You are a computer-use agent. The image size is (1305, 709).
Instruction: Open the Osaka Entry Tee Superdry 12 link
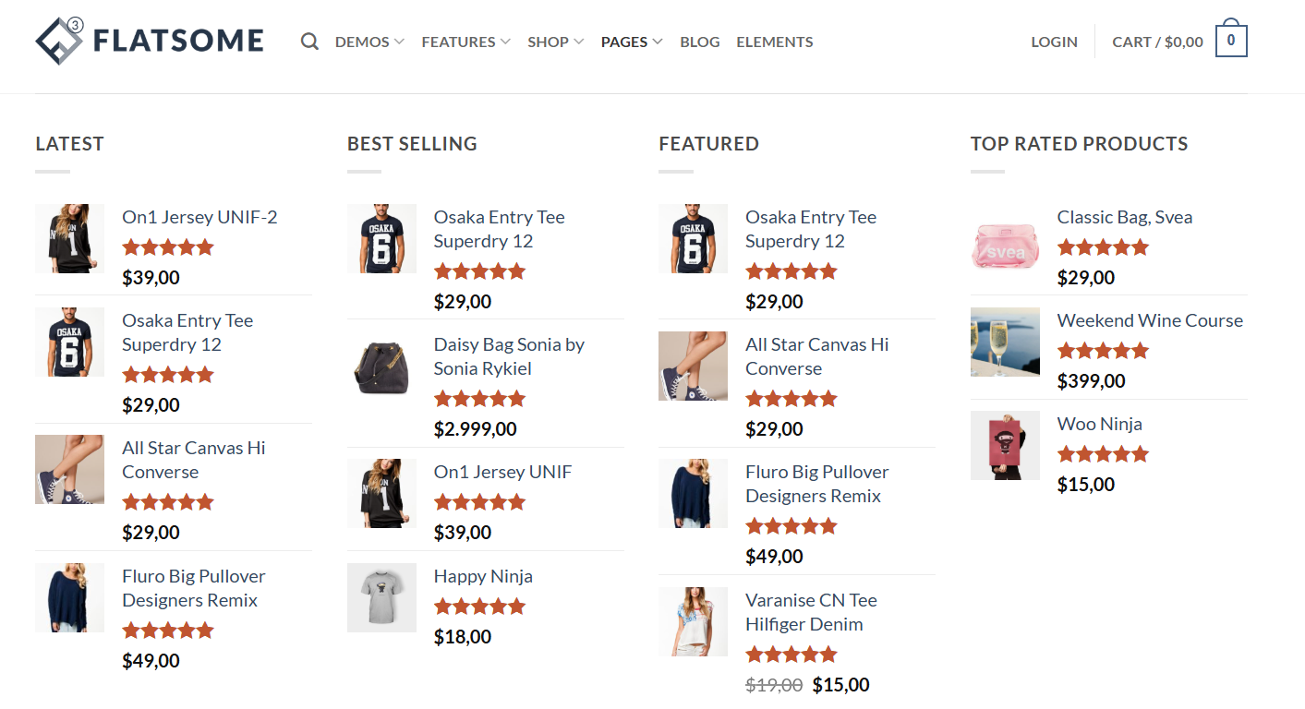[x=187, y=332]
